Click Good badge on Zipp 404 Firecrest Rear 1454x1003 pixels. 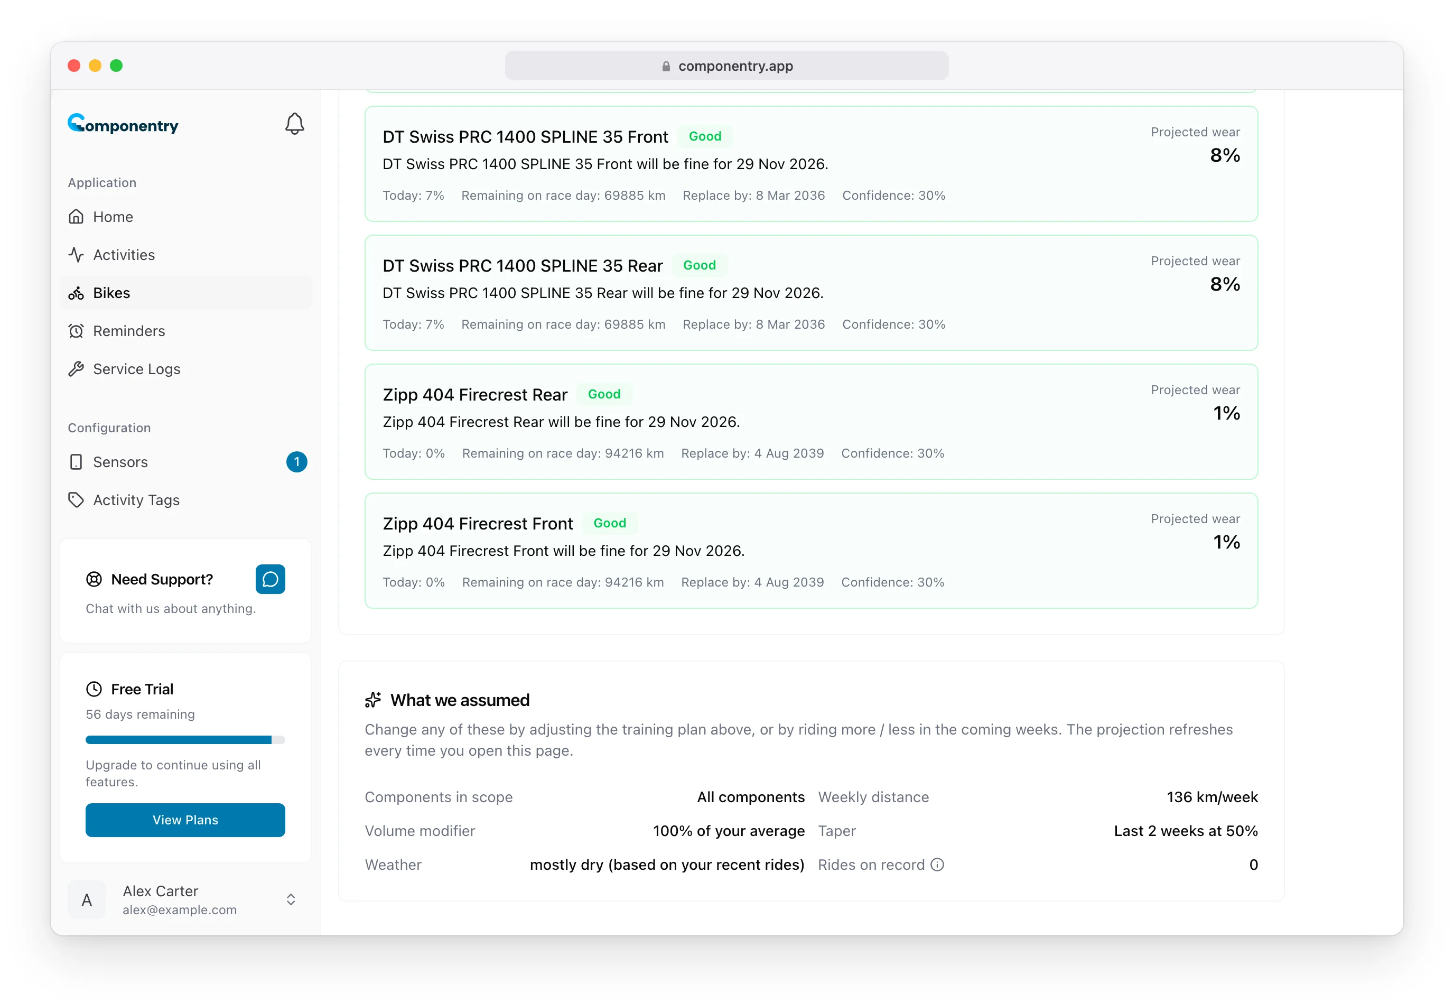click(604, 395)
